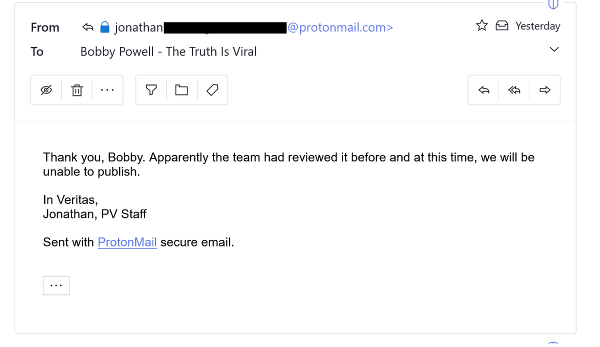The height and width of the screenshot is (347, 600).
Task: Mark the message as unread with the crossed-eye icon
Action: click(46, 90)
